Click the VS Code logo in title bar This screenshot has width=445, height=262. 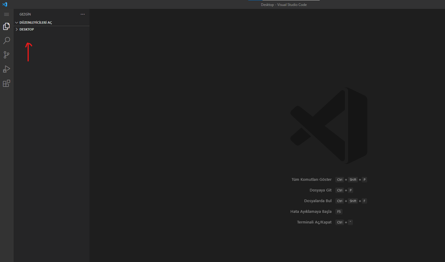pos(5,4)
